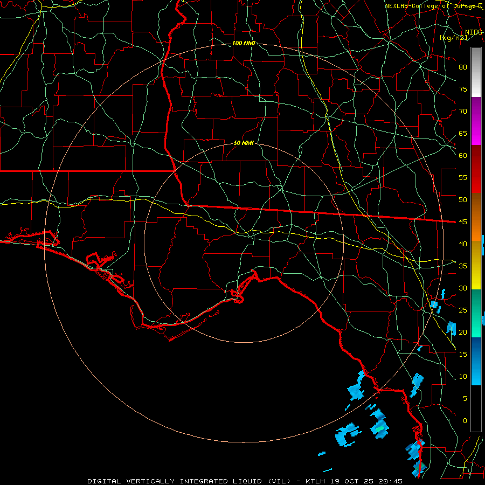Pick the gray-white segment of the color bar

point(476,72)
